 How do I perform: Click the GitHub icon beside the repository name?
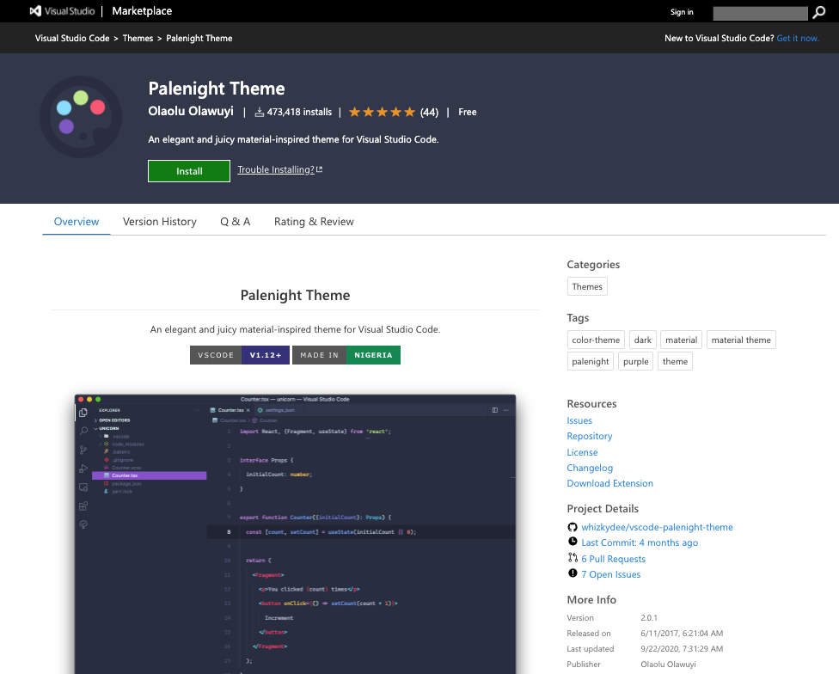[x=572, y=527]
